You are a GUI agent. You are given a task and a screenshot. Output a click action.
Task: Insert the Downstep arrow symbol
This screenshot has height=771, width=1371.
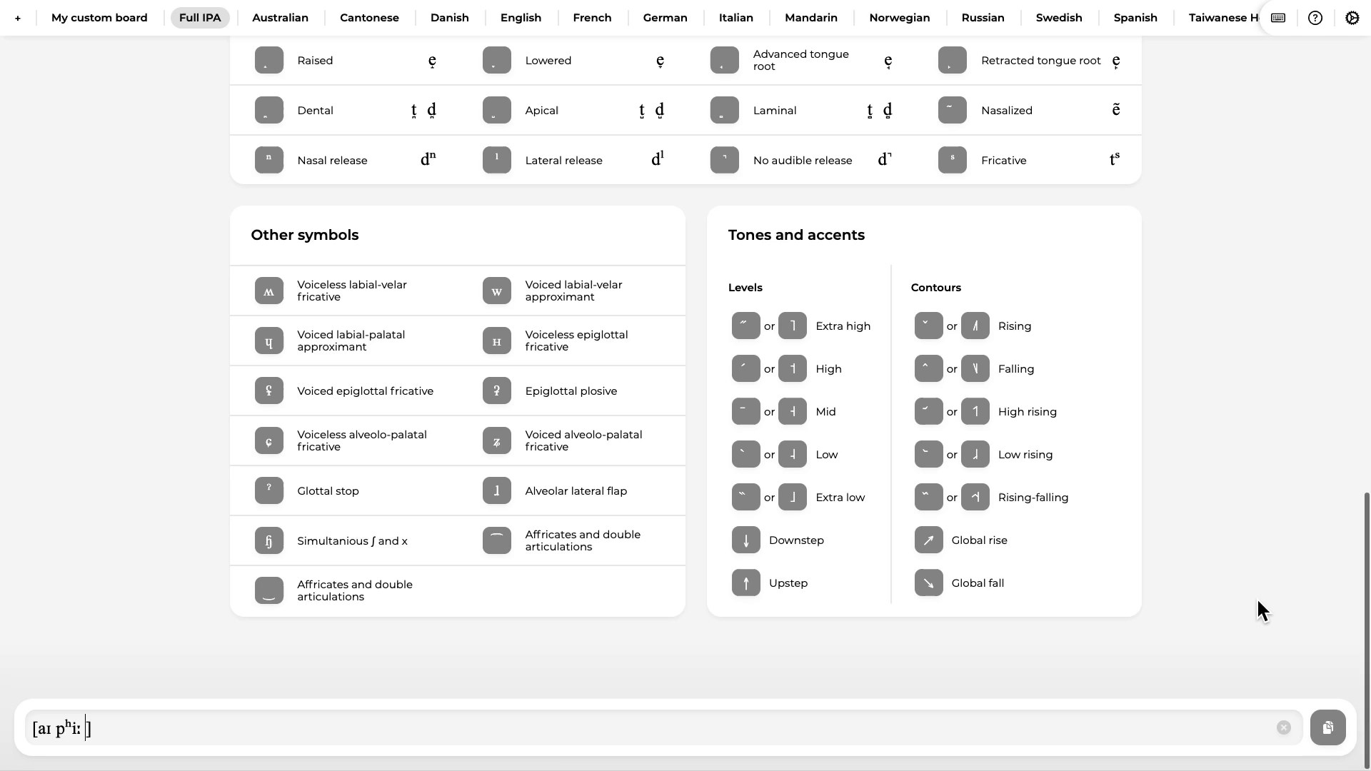click(746, 540)
